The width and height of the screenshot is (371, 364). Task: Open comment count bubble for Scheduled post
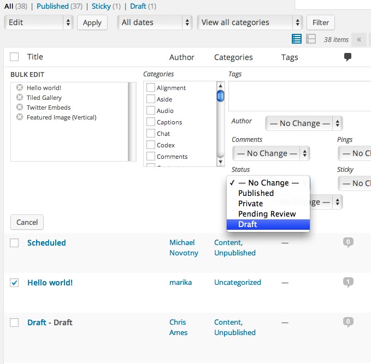(x=348, y=242)
